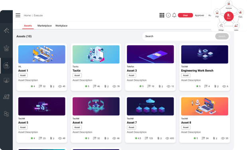Click the Execute breadcrumb
Viewport: 247px width, 150px height.
(38, 16)
